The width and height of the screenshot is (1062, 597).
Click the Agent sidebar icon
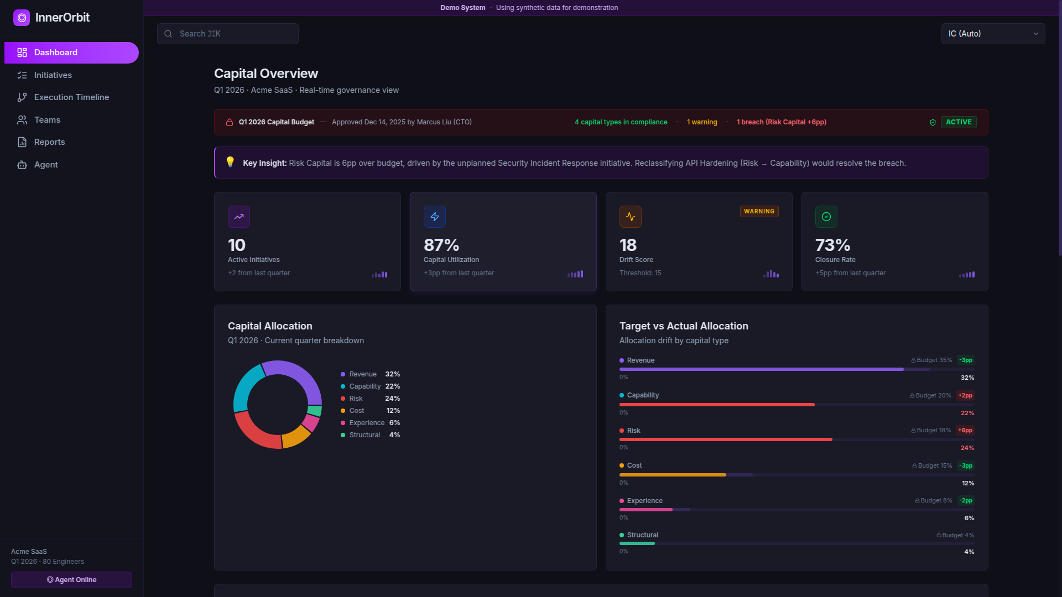pyautogui.click(x=22, y=165)
